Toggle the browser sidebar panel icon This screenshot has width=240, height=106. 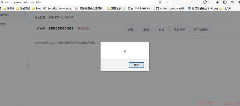pyautogui.click(x=225, y=2)
